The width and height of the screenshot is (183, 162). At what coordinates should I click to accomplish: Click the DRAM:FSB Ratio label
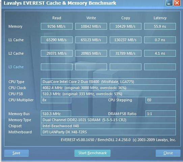pos(122,114)
